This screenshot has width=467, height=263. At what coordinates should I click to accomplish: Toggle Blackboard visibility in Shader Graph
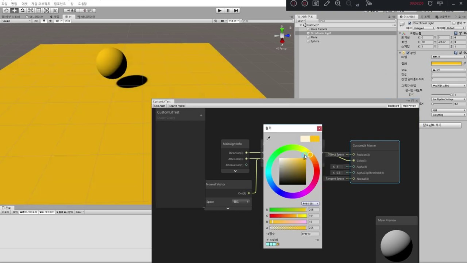(393, 106)
